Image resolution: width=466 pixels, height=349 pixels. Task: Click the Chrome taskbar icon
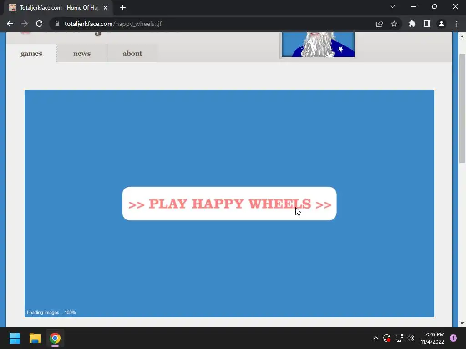click(x=55, y=338)
